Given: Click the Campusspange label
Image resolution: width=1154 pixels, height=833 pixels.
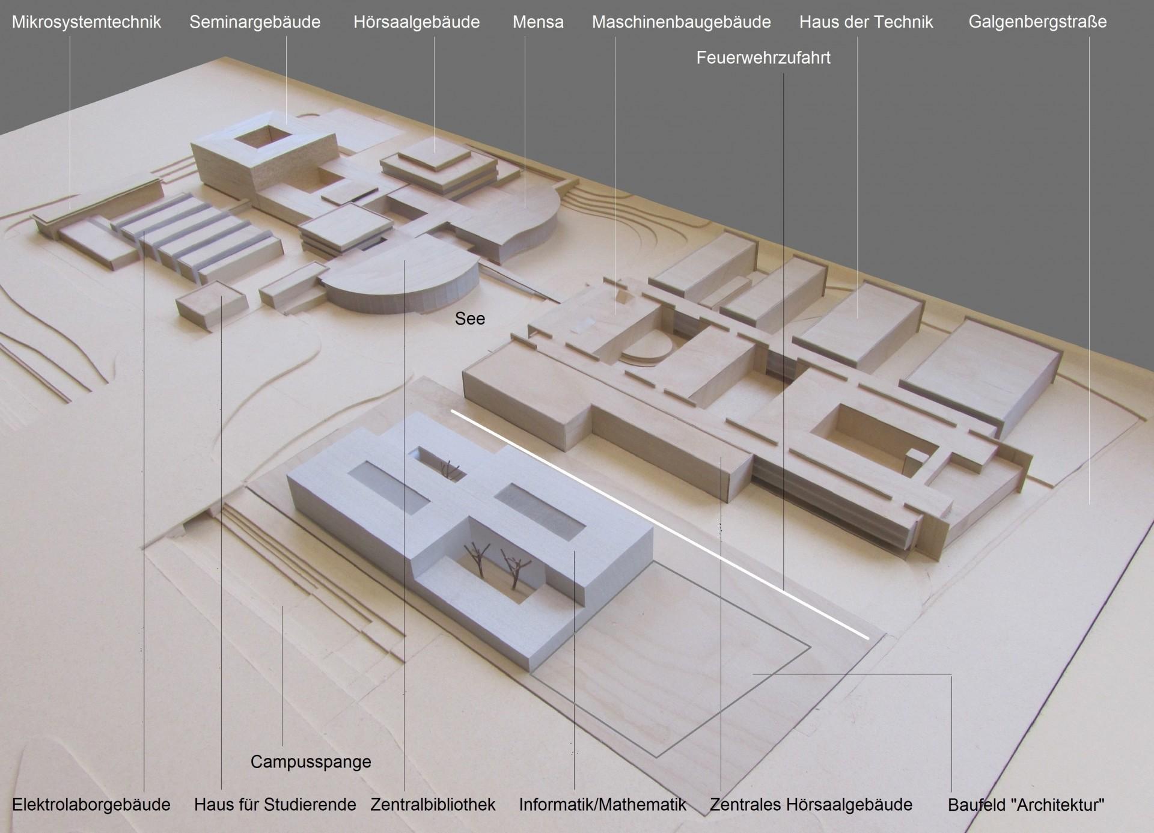Looking at the screenshot, I should point(311,762).
